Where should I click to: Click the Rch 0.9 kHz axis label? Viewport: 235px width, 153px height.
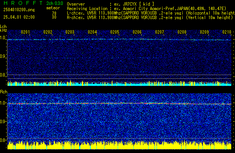click(x=3, y=121)
